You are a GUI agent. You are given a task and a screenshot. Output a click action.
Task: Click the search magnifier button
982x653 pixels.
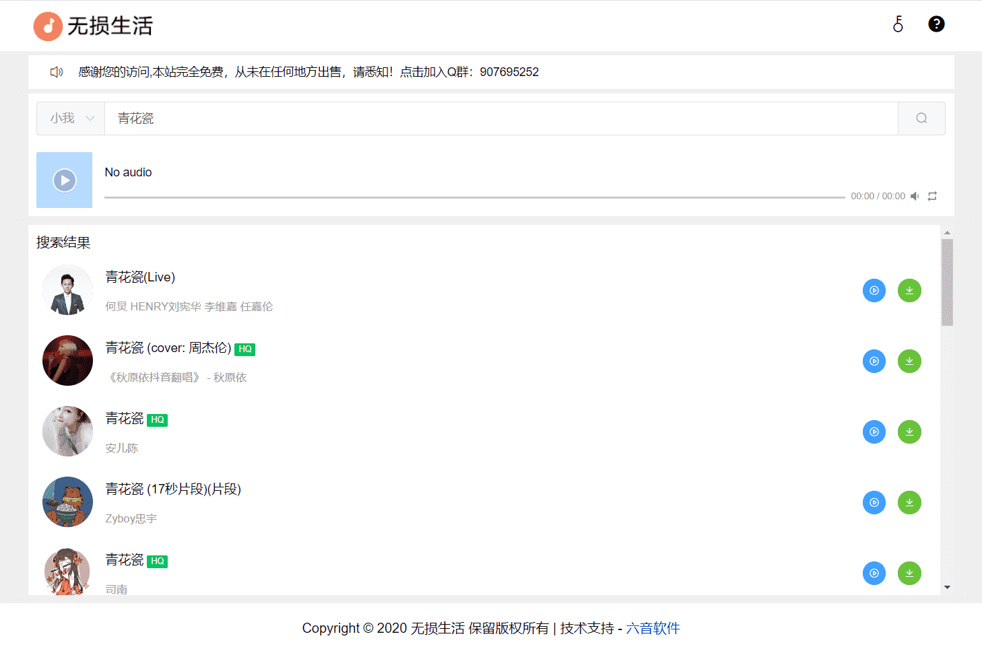pyautogui.click(x=921, y=118)
